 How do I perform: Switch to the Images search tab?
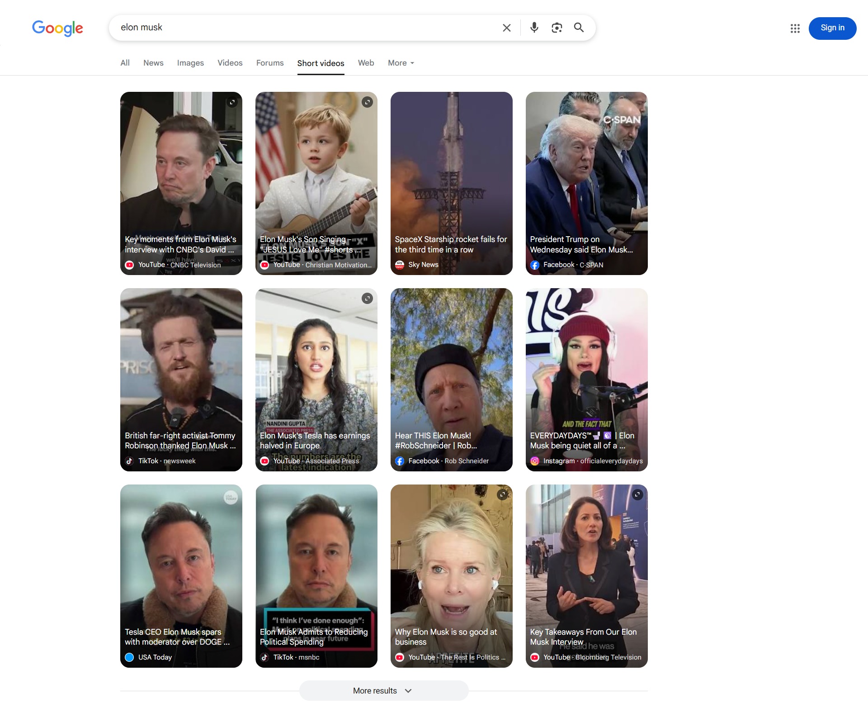190,63
